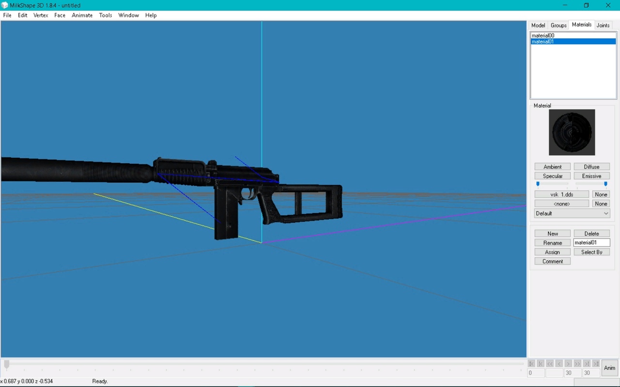Click the Diffuse color button
620x387 pixels.
[x=591, y=167]
